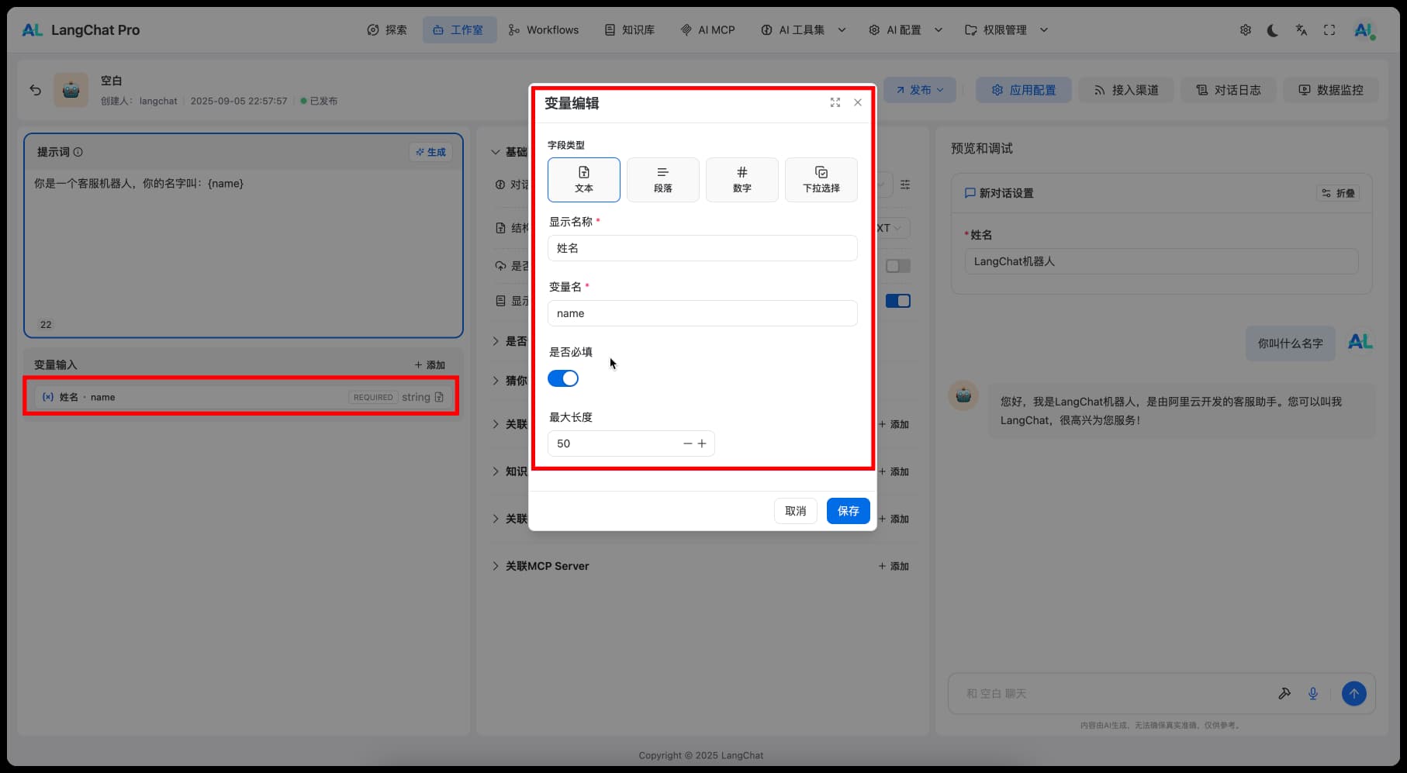Click the 保存 button in the dialog
The height and width of the screenshot is (773, 1407).
tap(848, 511)
